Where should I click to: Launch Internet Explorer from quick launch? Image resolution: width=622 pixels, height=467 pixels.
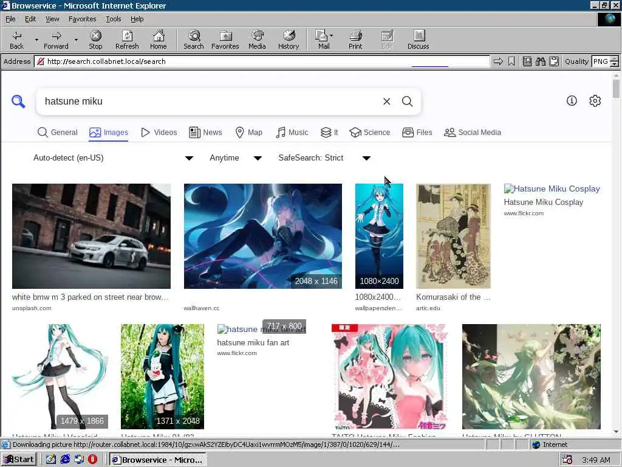coord(65,460)
